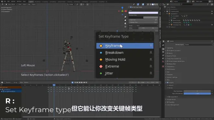Image resolution: width=214 pixels, height=120 pixels.
Task: Open the Render Engine dropdown
Action: (198, 45)
